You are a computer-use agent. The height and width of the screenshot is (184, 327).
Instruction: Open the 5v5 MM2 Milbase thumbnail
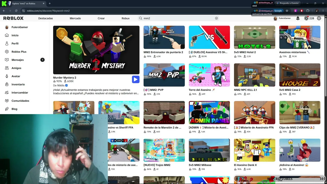click(x=209, y=150)
